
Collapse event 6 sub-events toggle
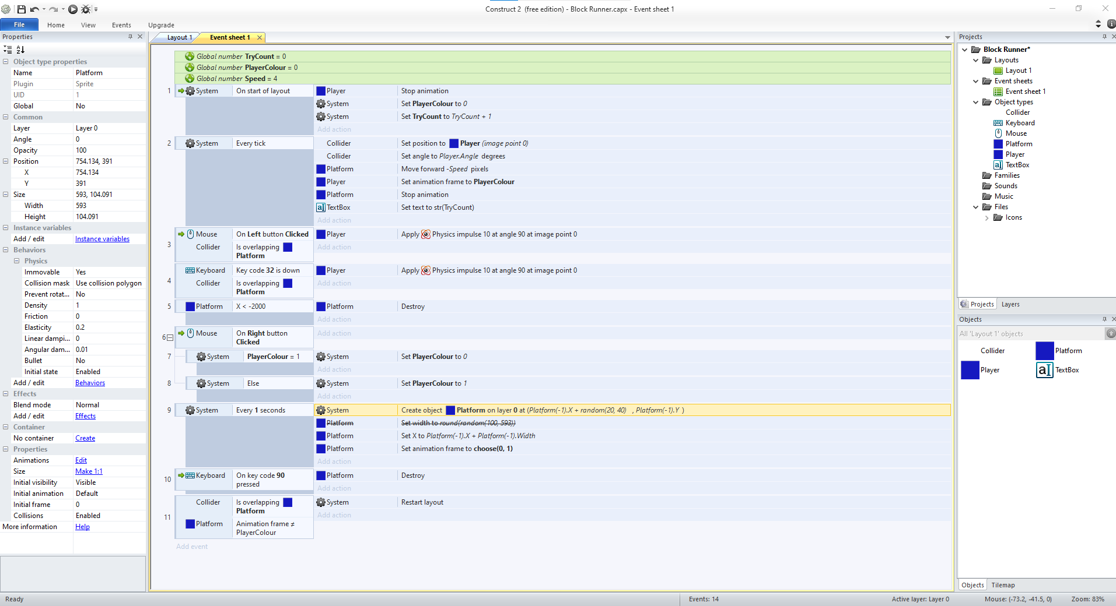170,337
